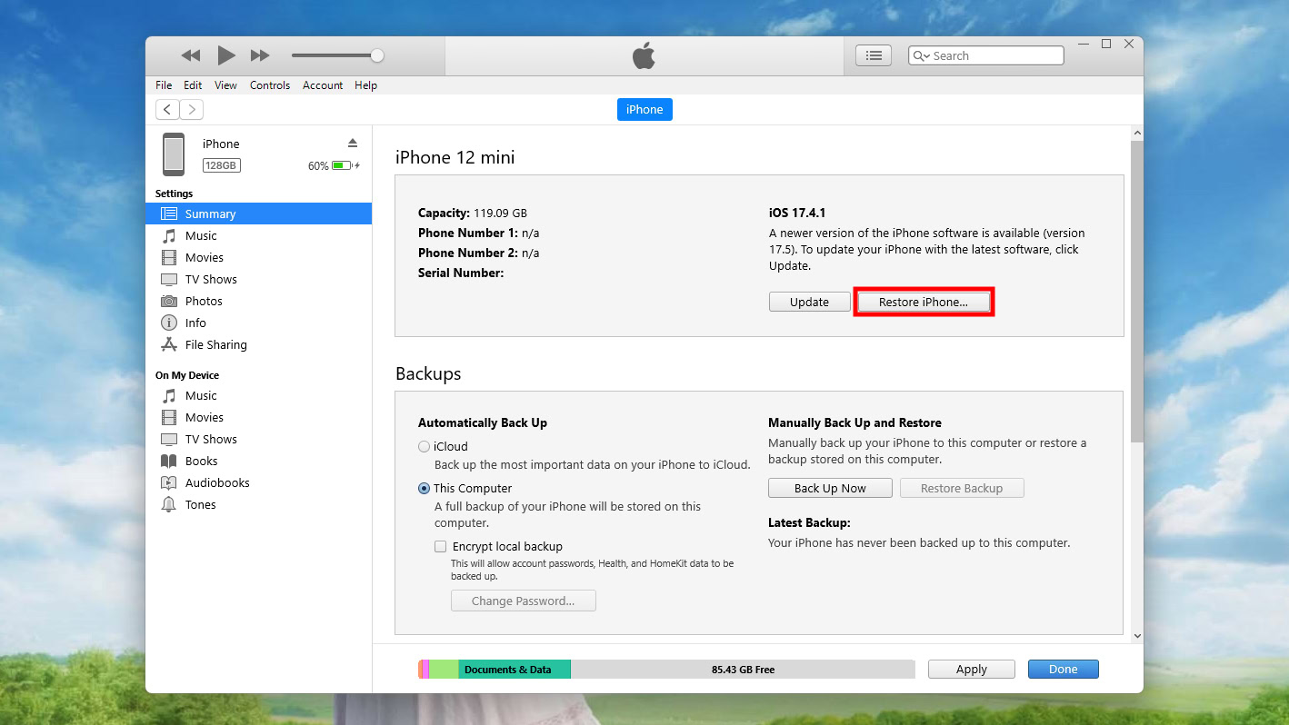
Task: Open the list view icon button
Action: (x=874, y=55)
